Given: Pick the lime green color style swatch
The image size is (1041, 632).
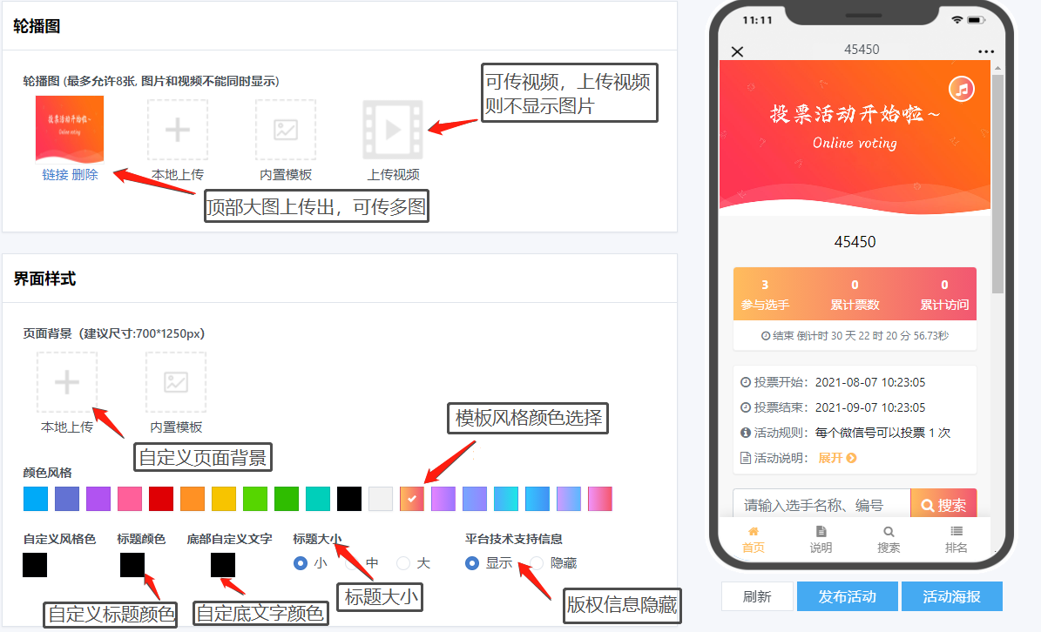Looking at the screenshot, I should (x=255, y=499).
